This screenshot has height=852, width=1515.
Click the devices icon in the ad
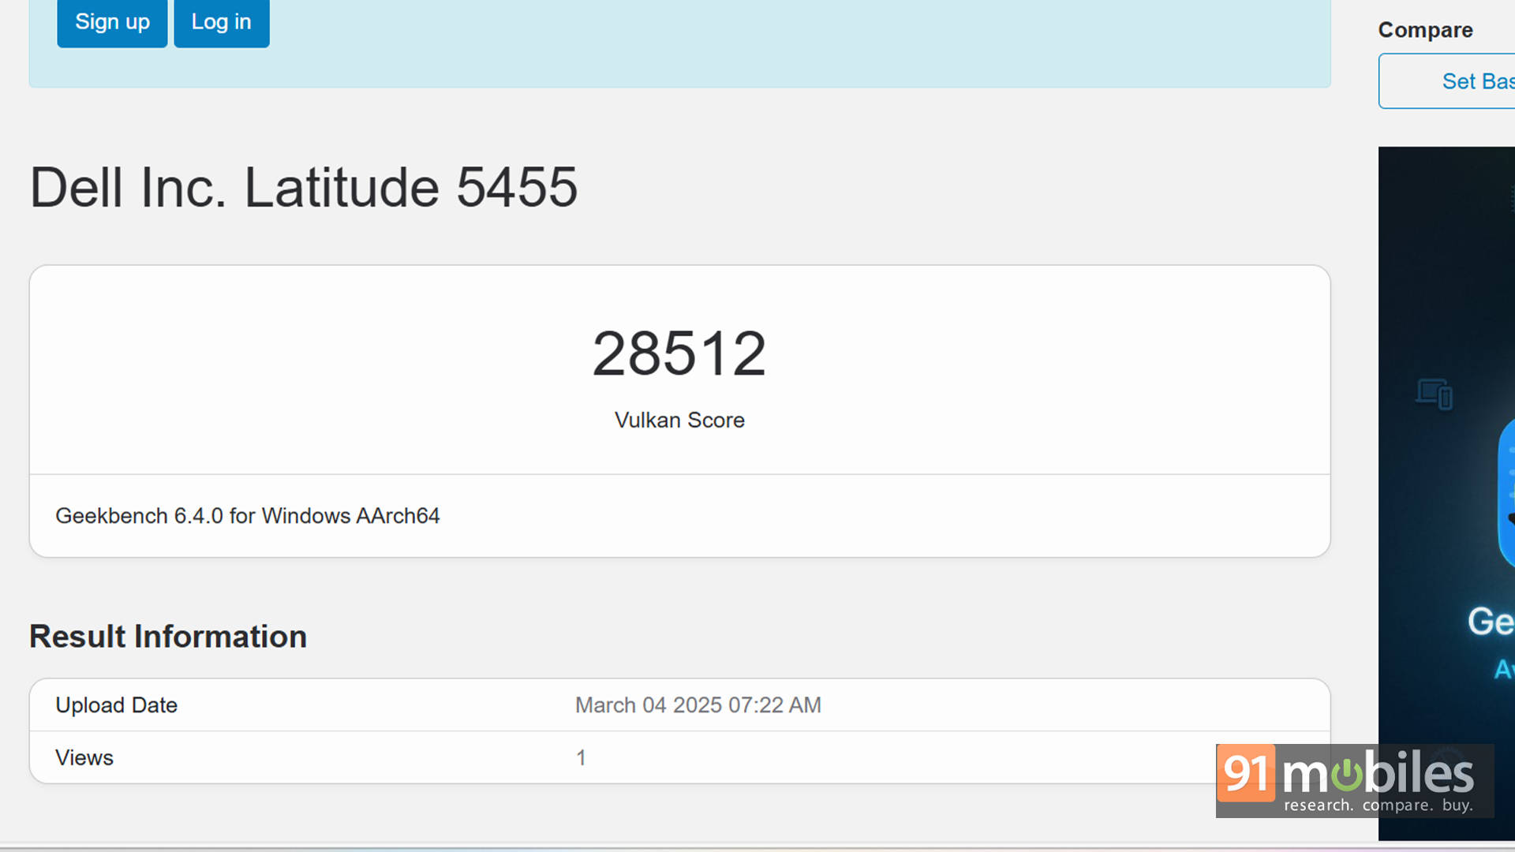pyautogui.click(x=1434, y=394)
